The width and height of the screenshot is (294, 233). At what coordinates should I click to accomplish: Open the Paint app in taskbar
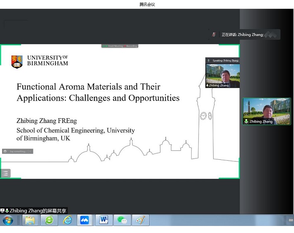pos(140,220)
